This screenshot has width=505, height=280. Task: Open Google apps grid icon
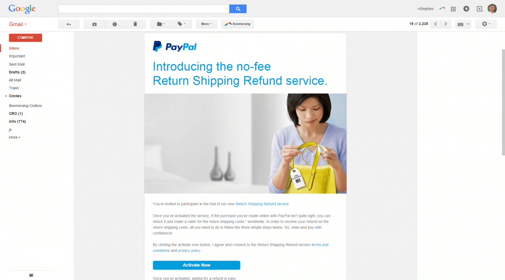click(x=453, y=9)
